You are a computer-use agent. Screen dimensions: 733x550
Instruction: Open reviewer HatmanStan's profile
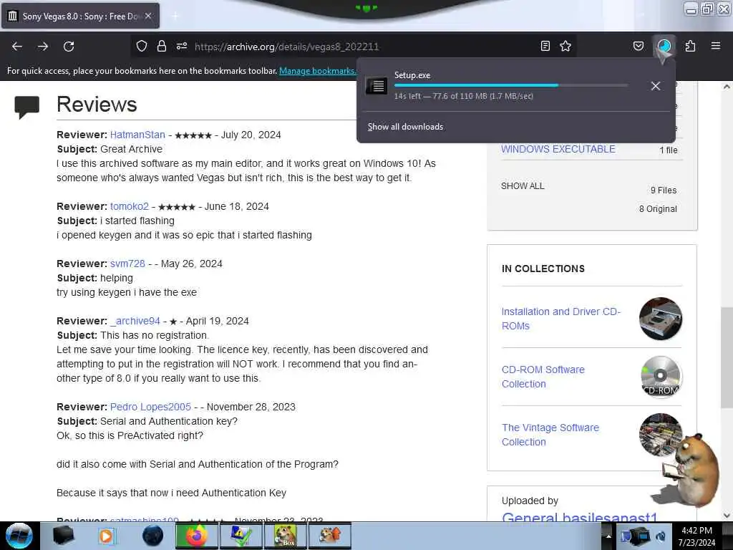[137, 135]
